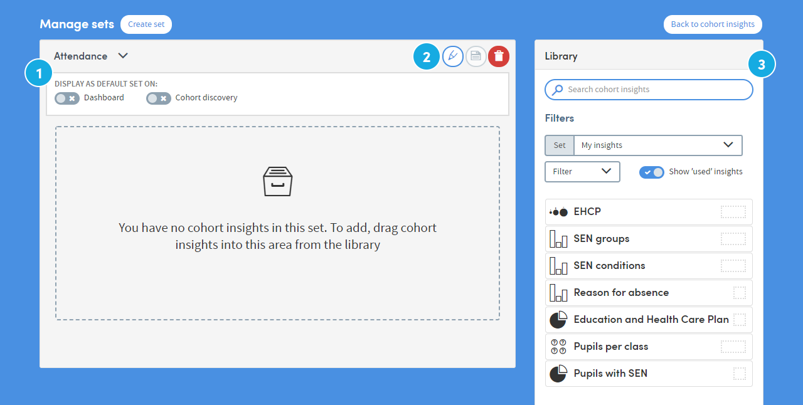
Task: Click the Create set button
Action: pyautogui.click(x=146, y=24)
